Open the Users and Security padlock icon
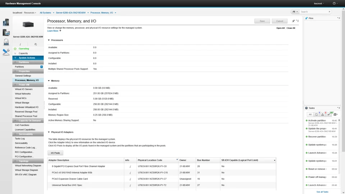The height and width of the screenshot is (194, 345). (6, 42)
